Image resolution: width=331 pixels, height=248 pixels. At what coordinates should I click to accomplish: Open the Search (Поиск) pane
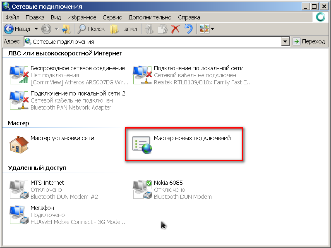click(91, 29)
